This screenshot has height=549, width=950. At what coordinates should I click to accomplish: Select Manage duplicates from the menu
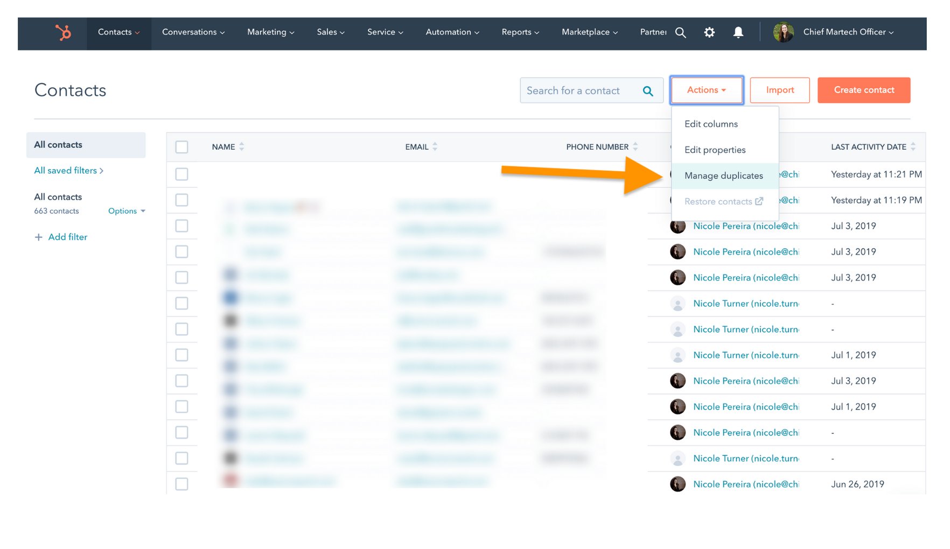pyautogui.click(x=724, y=175)
